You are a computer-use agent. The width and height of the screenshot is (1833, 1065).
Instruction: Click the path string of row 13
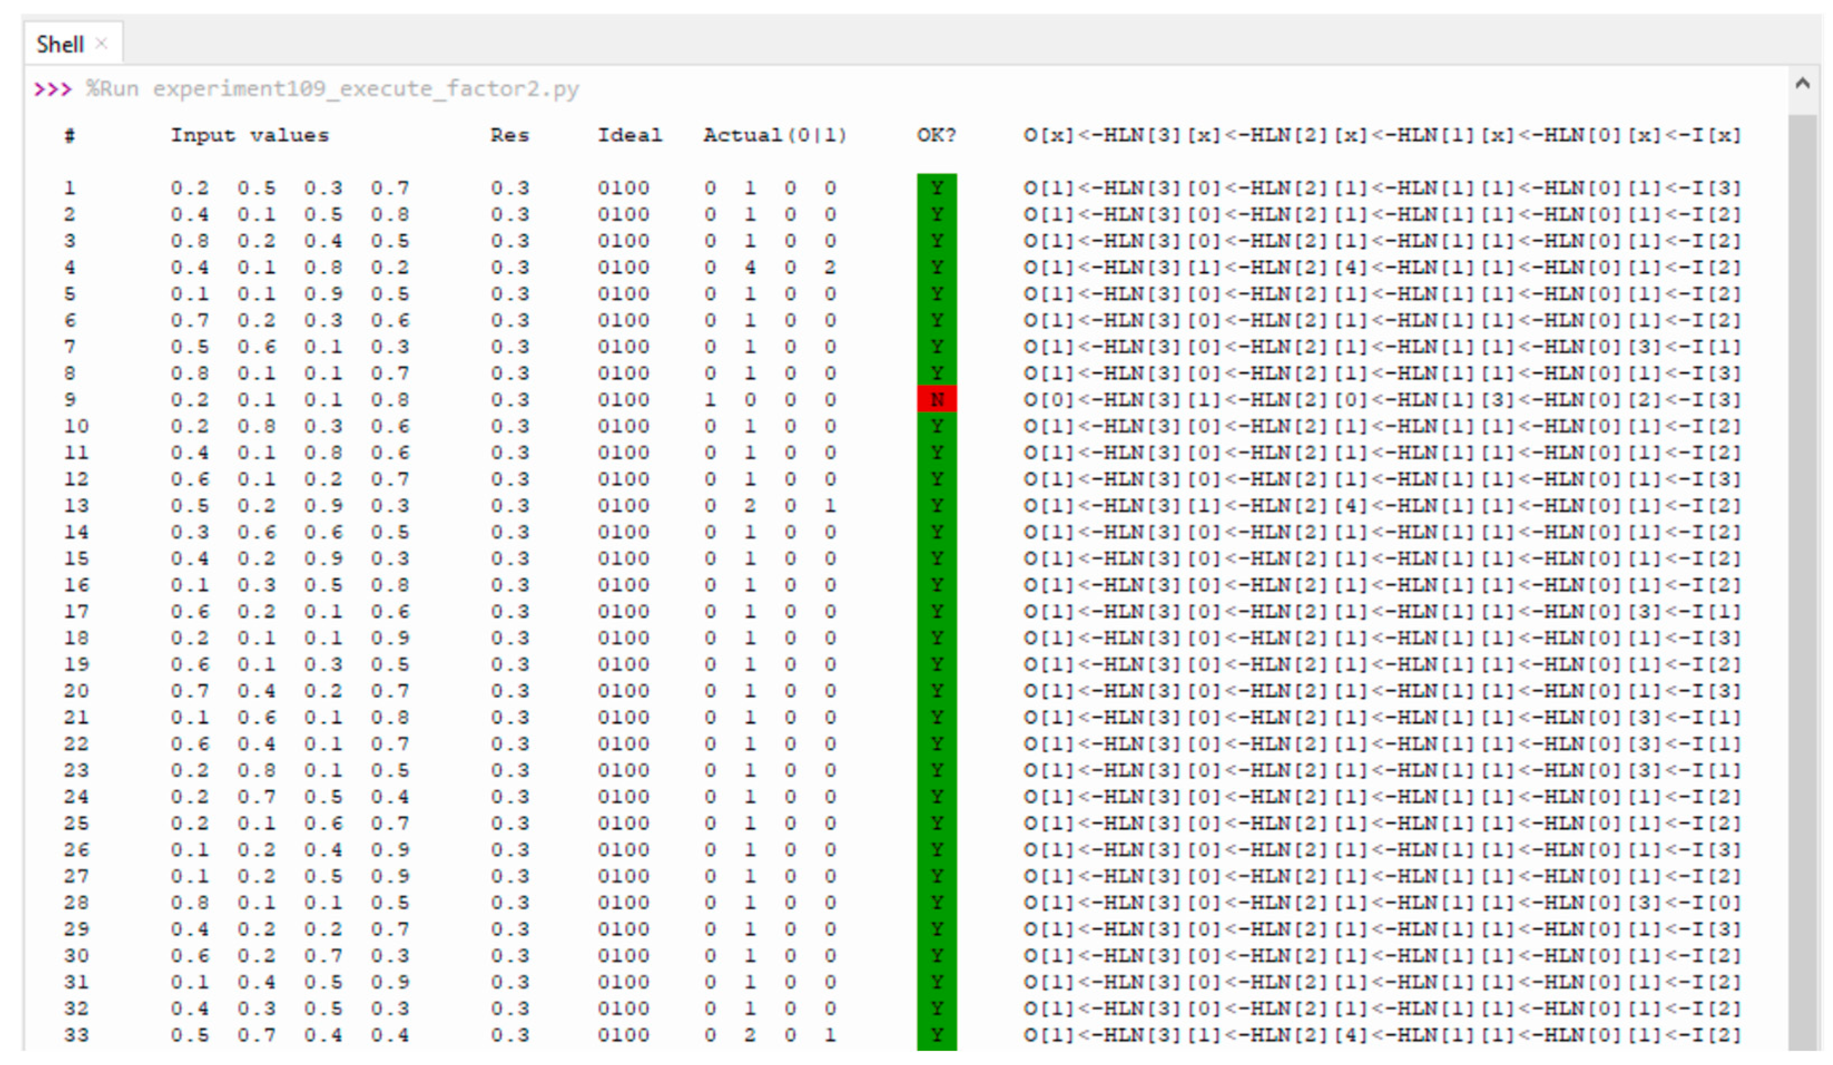coord(1382,506)
